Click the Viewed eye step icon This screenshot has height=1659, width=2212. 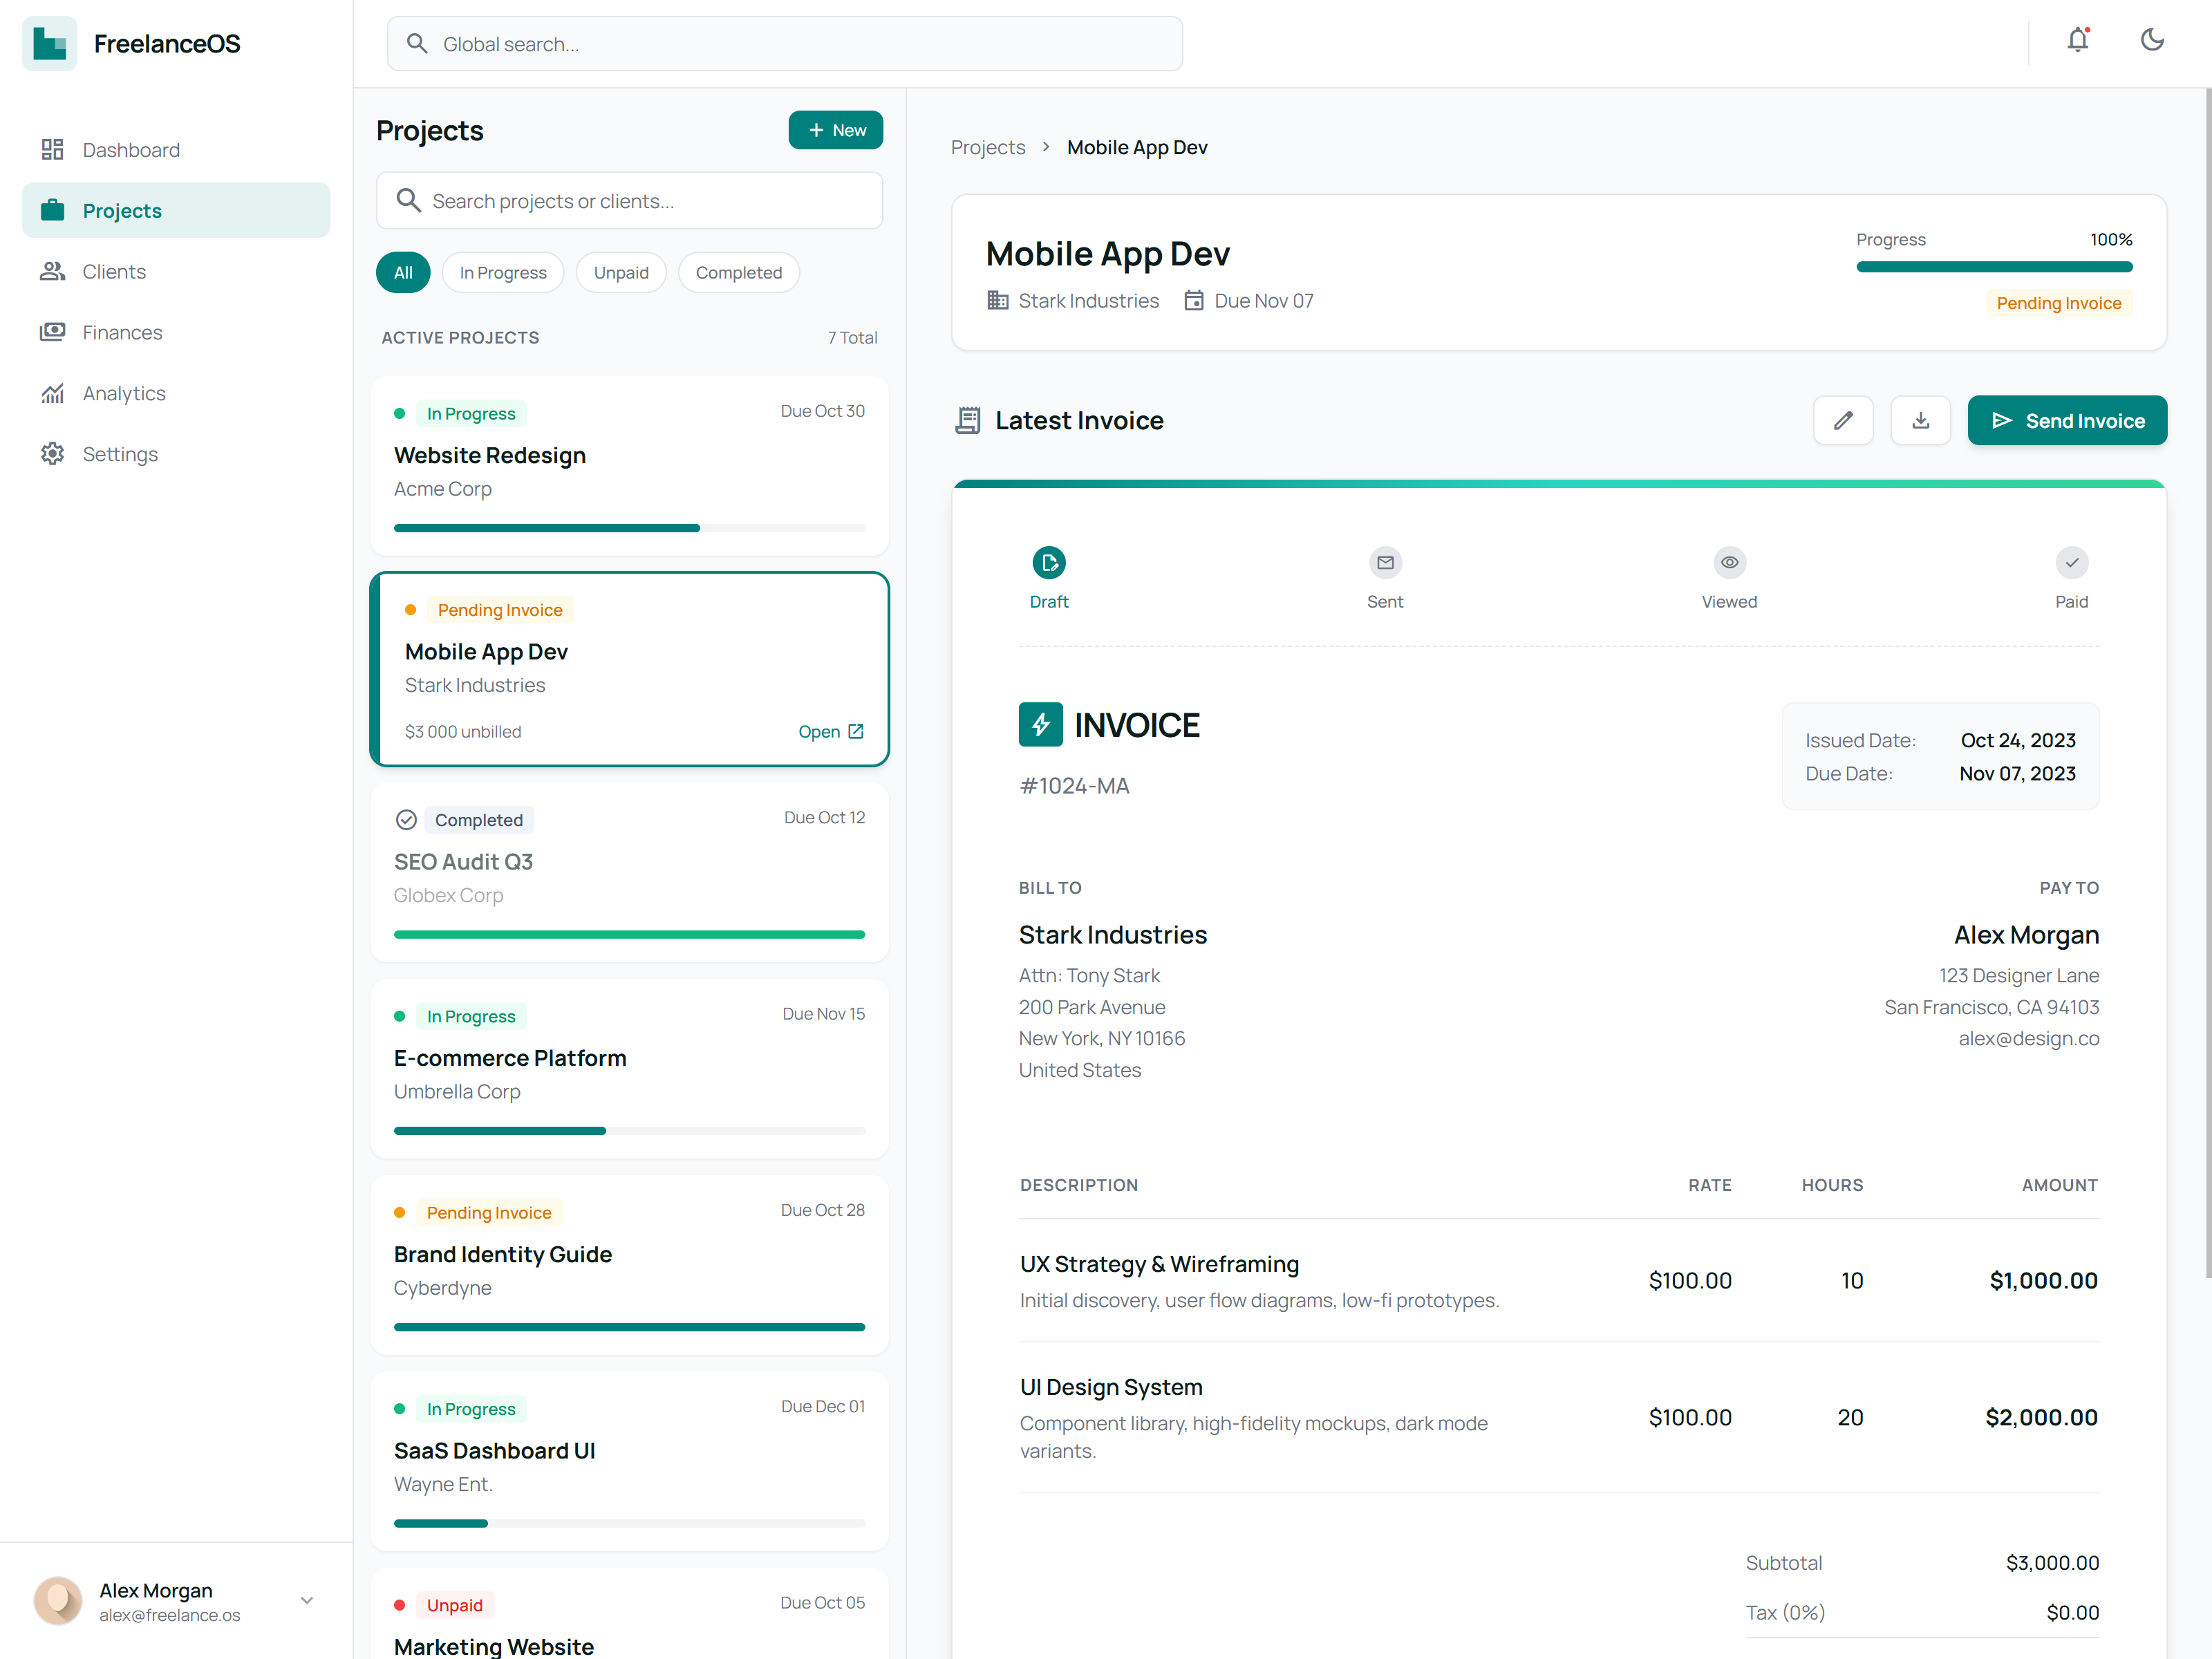coord(1729,563)
